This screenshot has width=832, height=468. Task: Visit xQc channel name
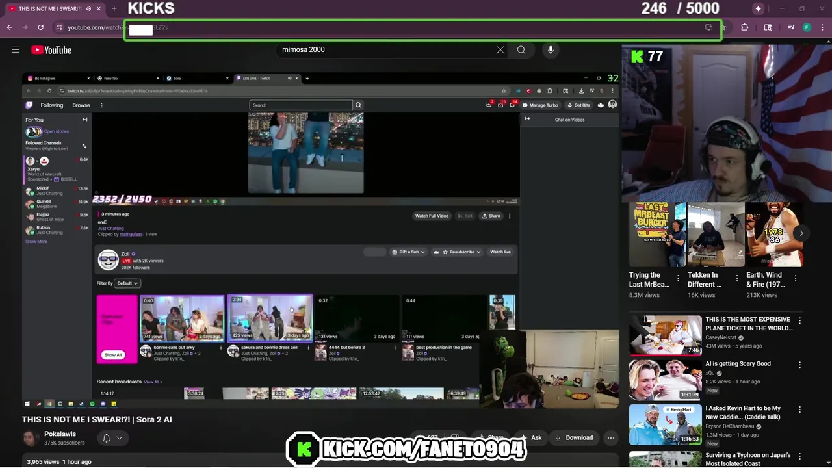(710, 374)
